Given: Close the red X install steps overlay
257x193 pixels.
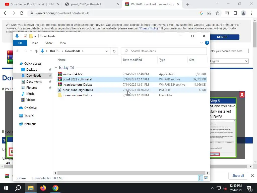Looking at the screenshot, I should click(x=242, y=94).
